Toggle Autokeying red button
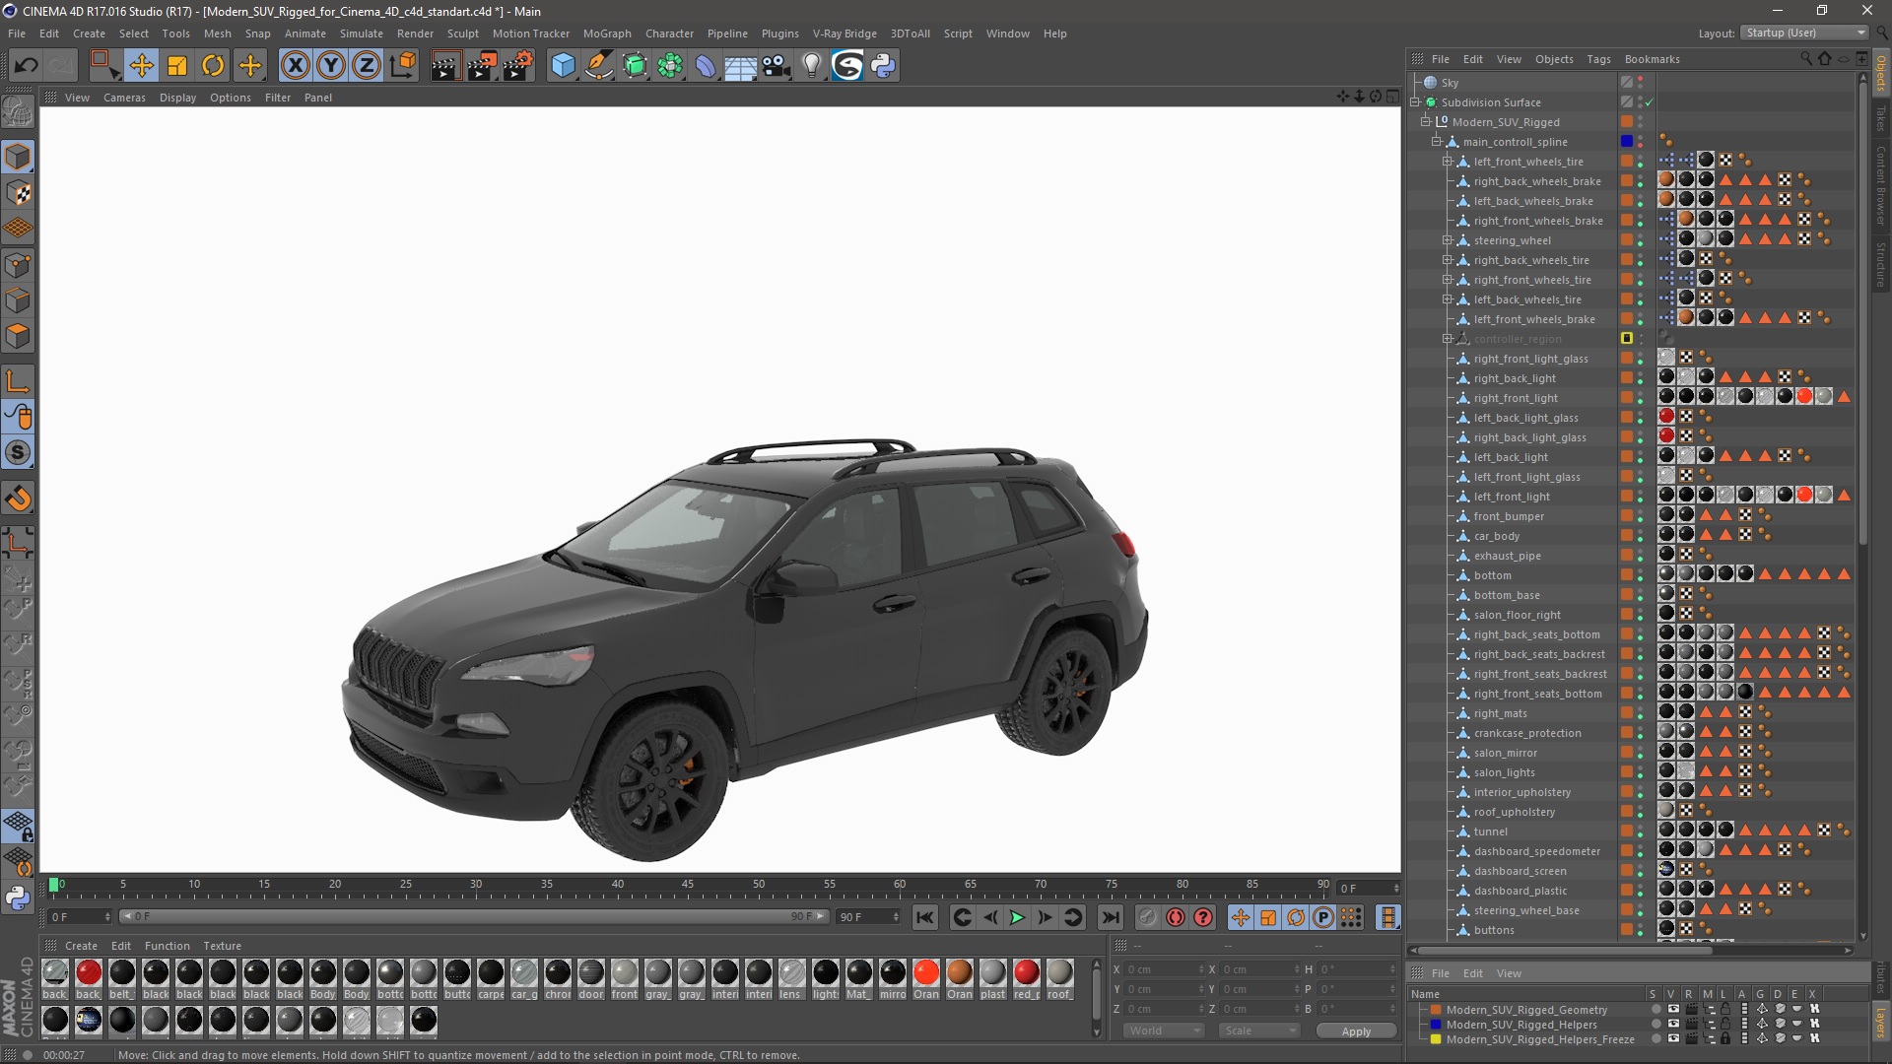 pyautogui.click(x=1176, y=918)
